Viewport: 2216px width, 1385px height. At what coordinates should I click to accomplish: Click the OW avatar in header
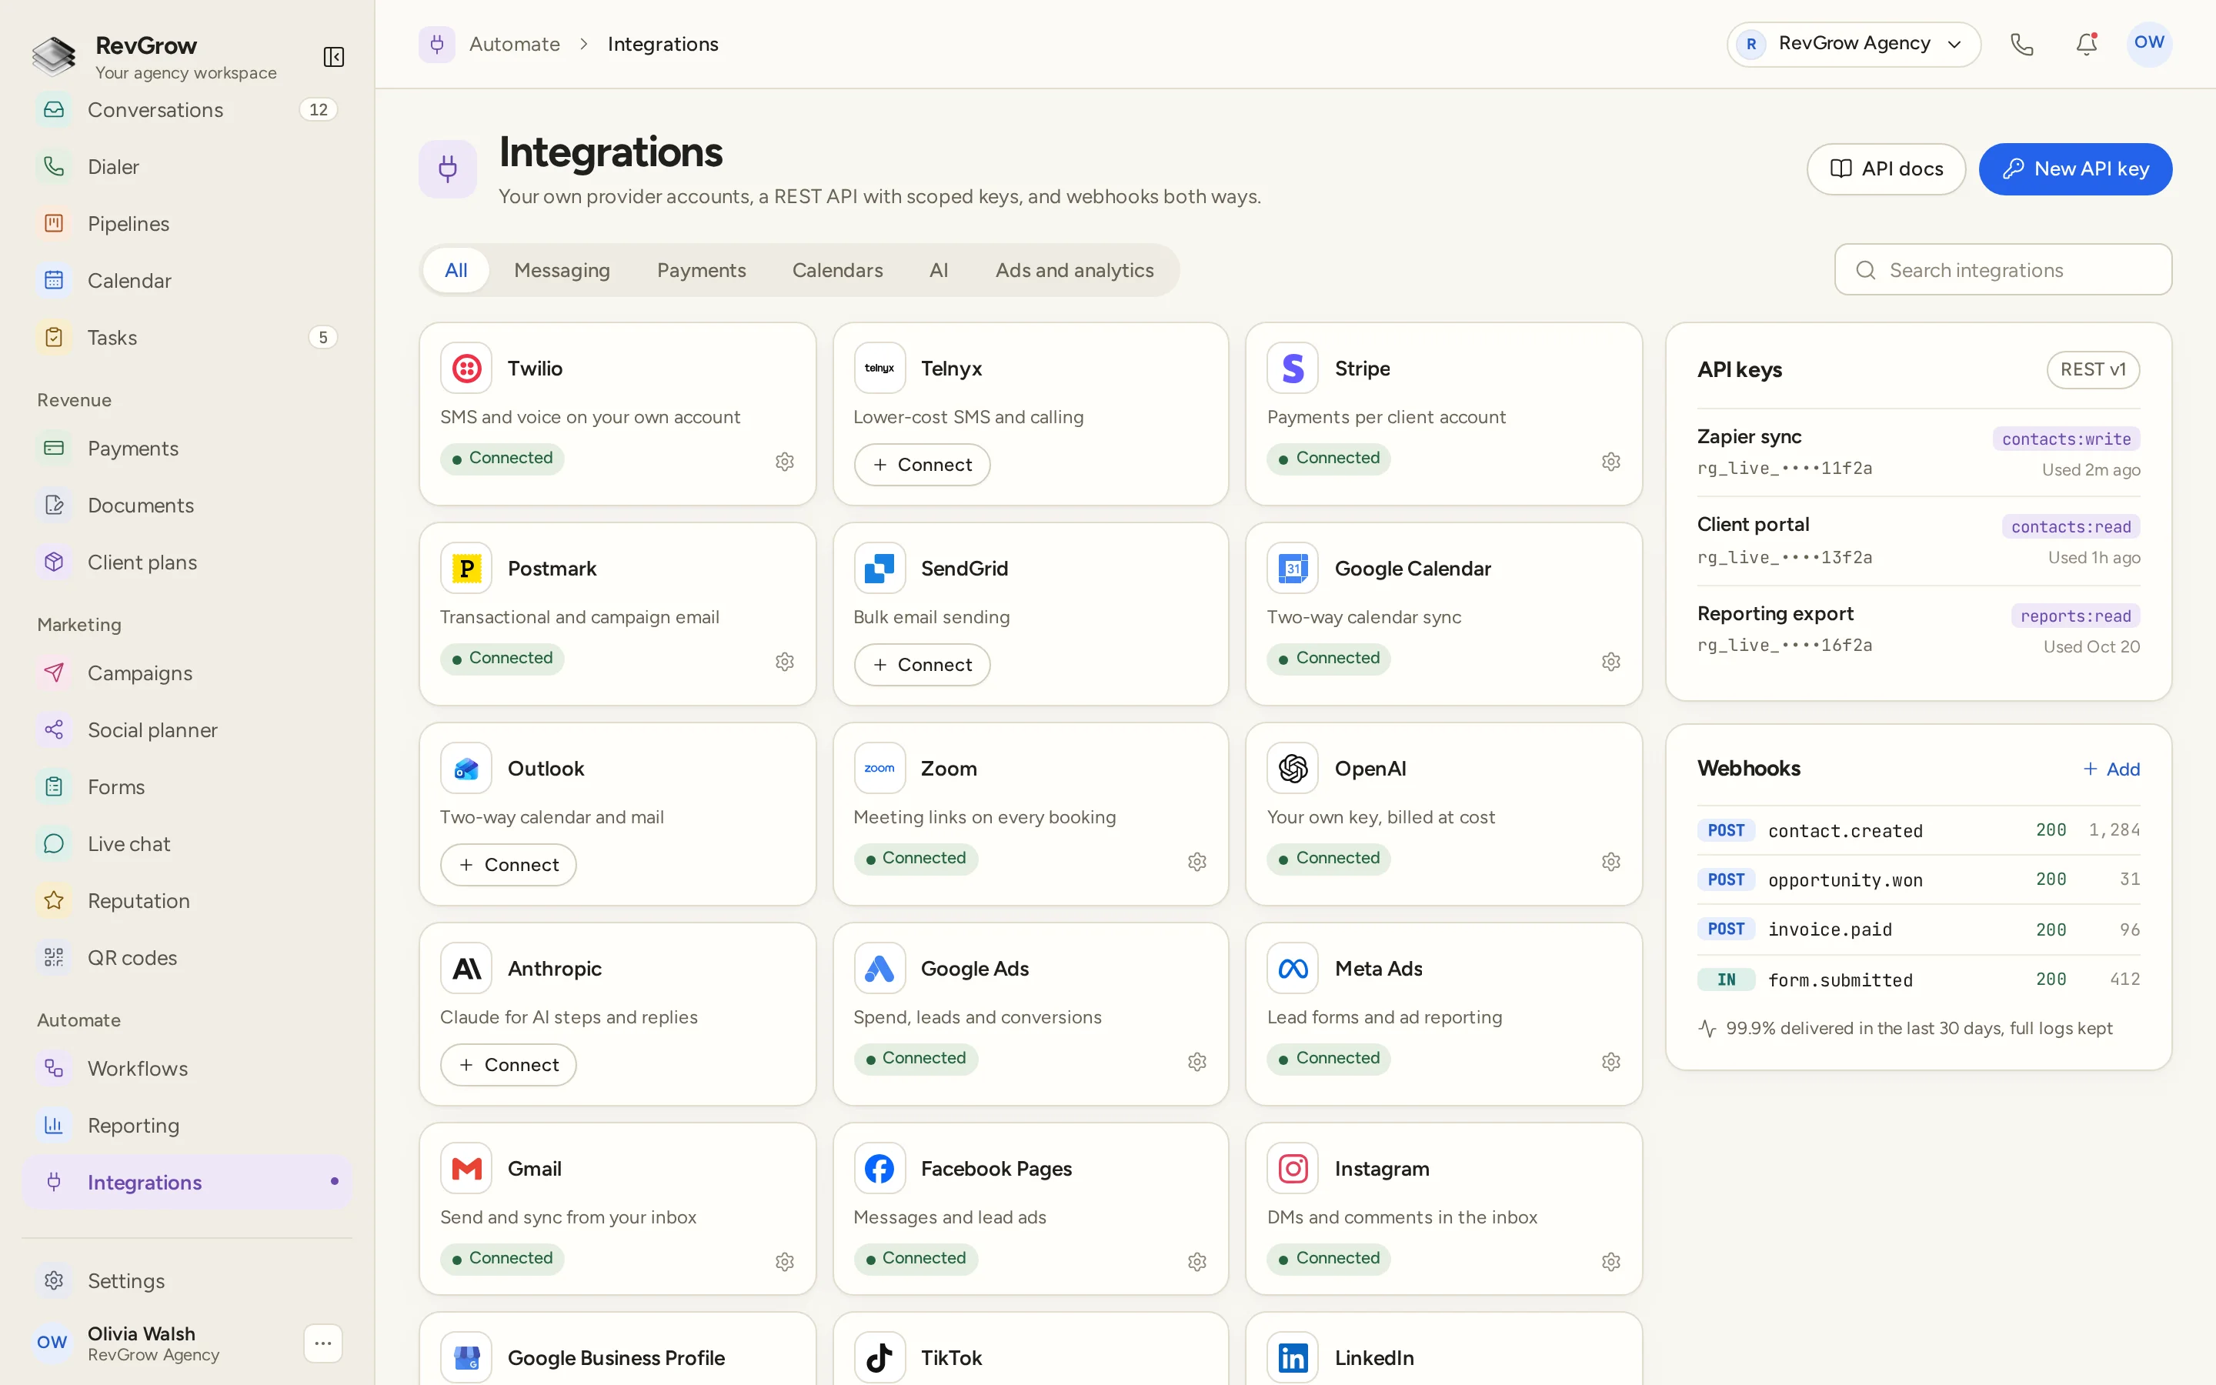click(2148, 44)
